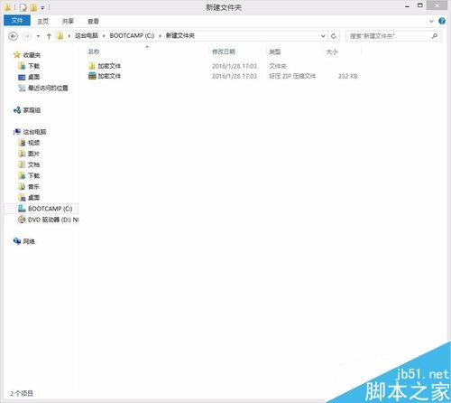
Task: Click the 好压 ZIP 压缩文件 type cell
Action: click(x=292, y=76)
